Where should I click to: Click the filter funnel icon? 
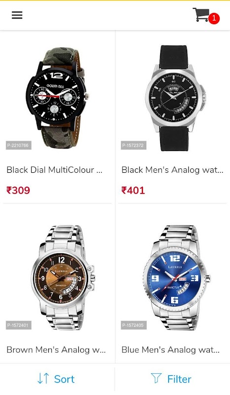(156, 379)
